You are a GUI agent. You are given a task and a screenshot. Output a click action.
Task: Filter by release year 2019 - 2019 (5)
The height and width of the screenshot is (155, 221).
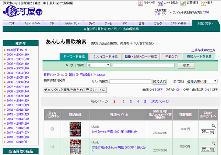17,142
